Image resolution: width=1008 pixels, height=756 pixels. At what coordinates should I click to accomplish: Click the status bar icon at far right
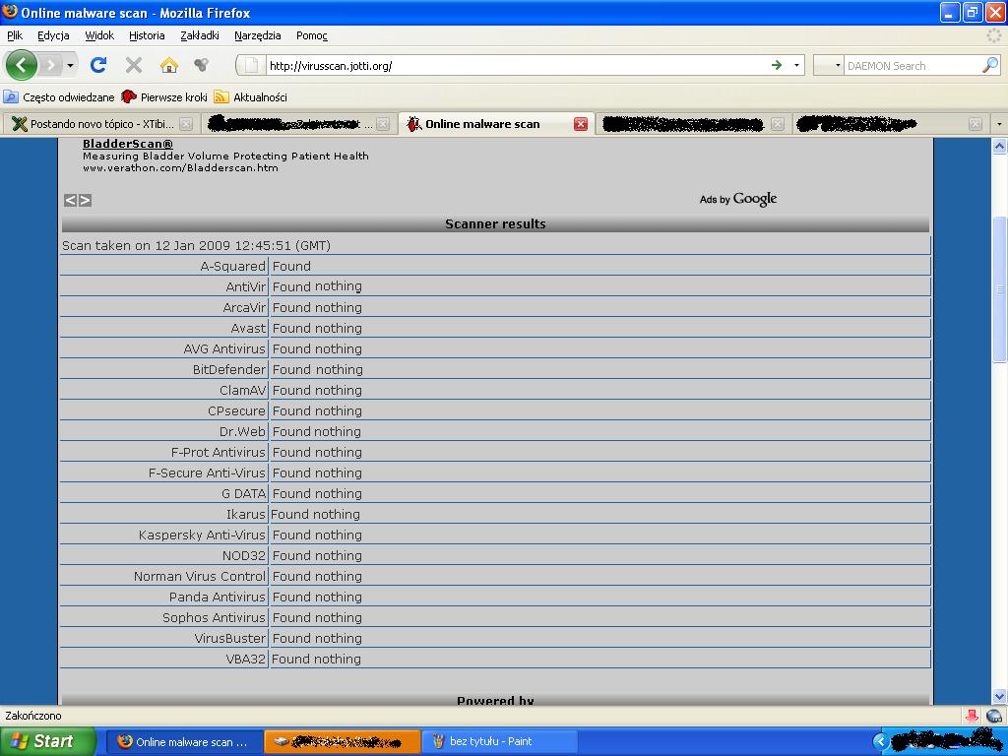(994, 716)
